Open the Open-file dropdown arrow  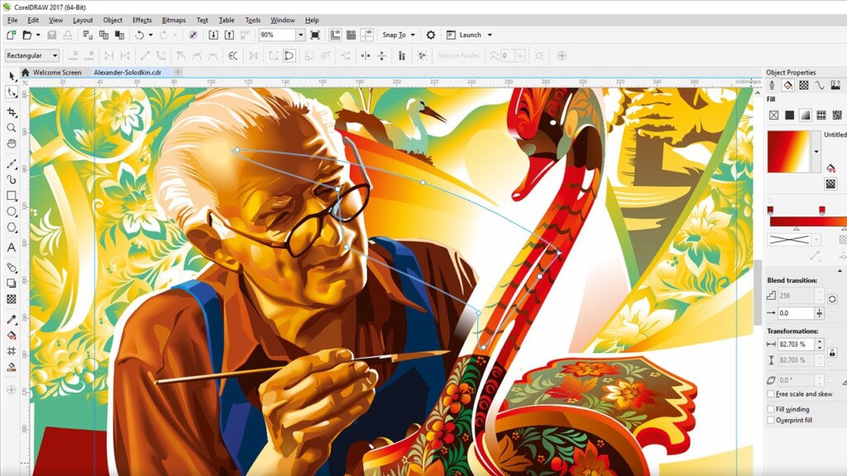[x=38, y=35]
